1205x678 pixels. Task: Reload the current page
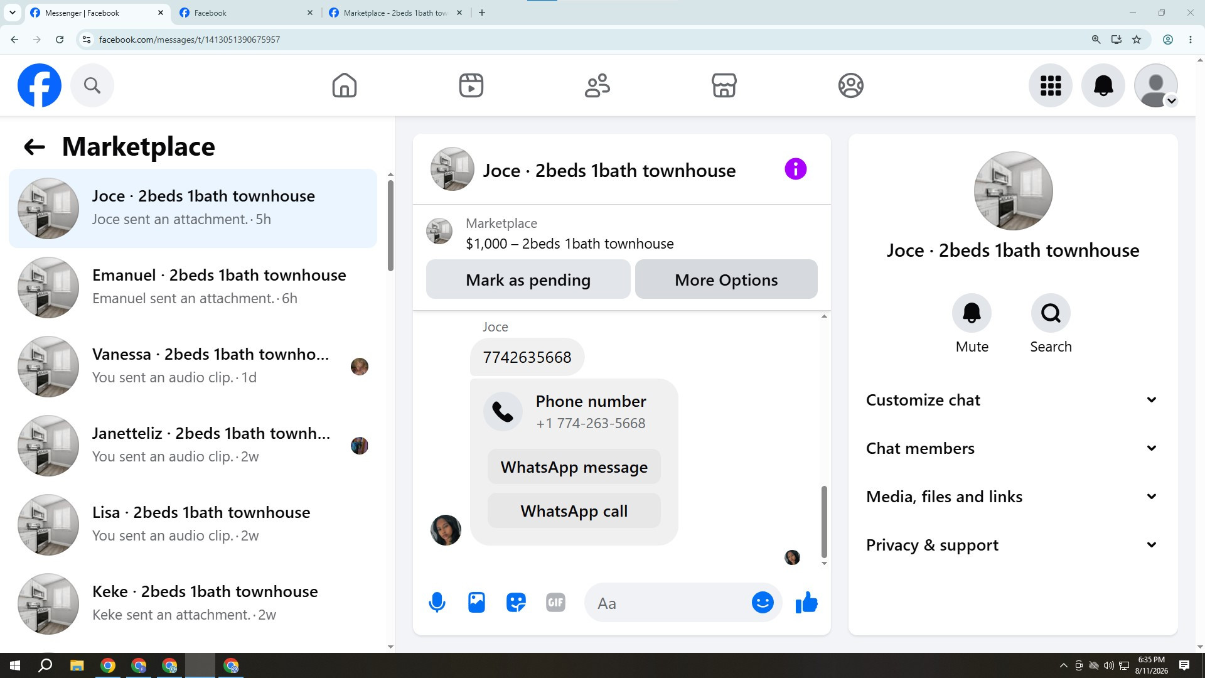coord(60,40)
